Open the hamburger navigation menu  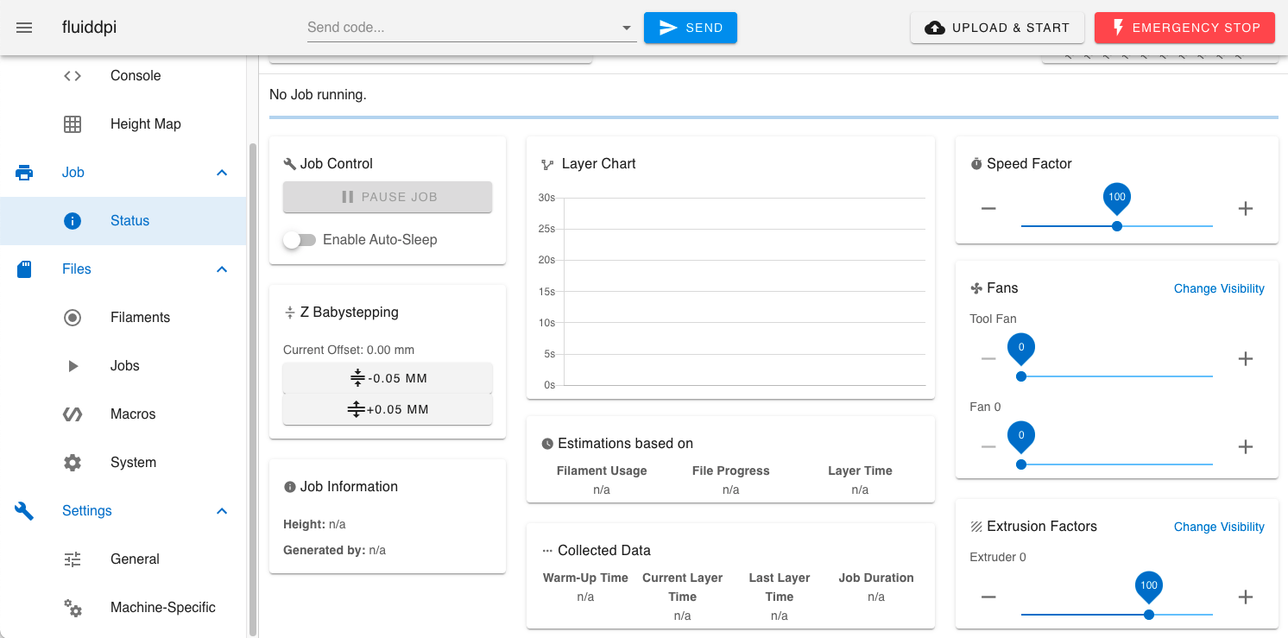click(x=24, y=28)
